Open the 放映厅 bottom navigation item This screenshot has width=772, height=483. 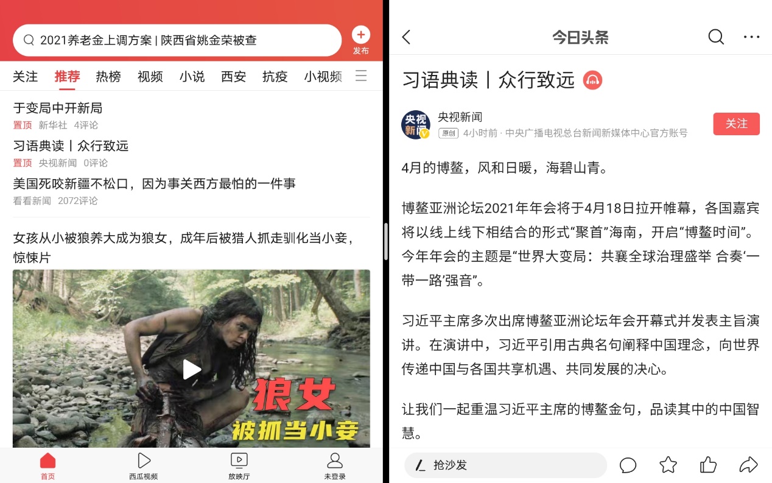(239, 467)
